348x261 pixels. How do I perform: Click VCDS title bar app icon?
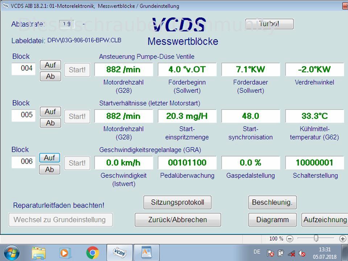[5, 6]
